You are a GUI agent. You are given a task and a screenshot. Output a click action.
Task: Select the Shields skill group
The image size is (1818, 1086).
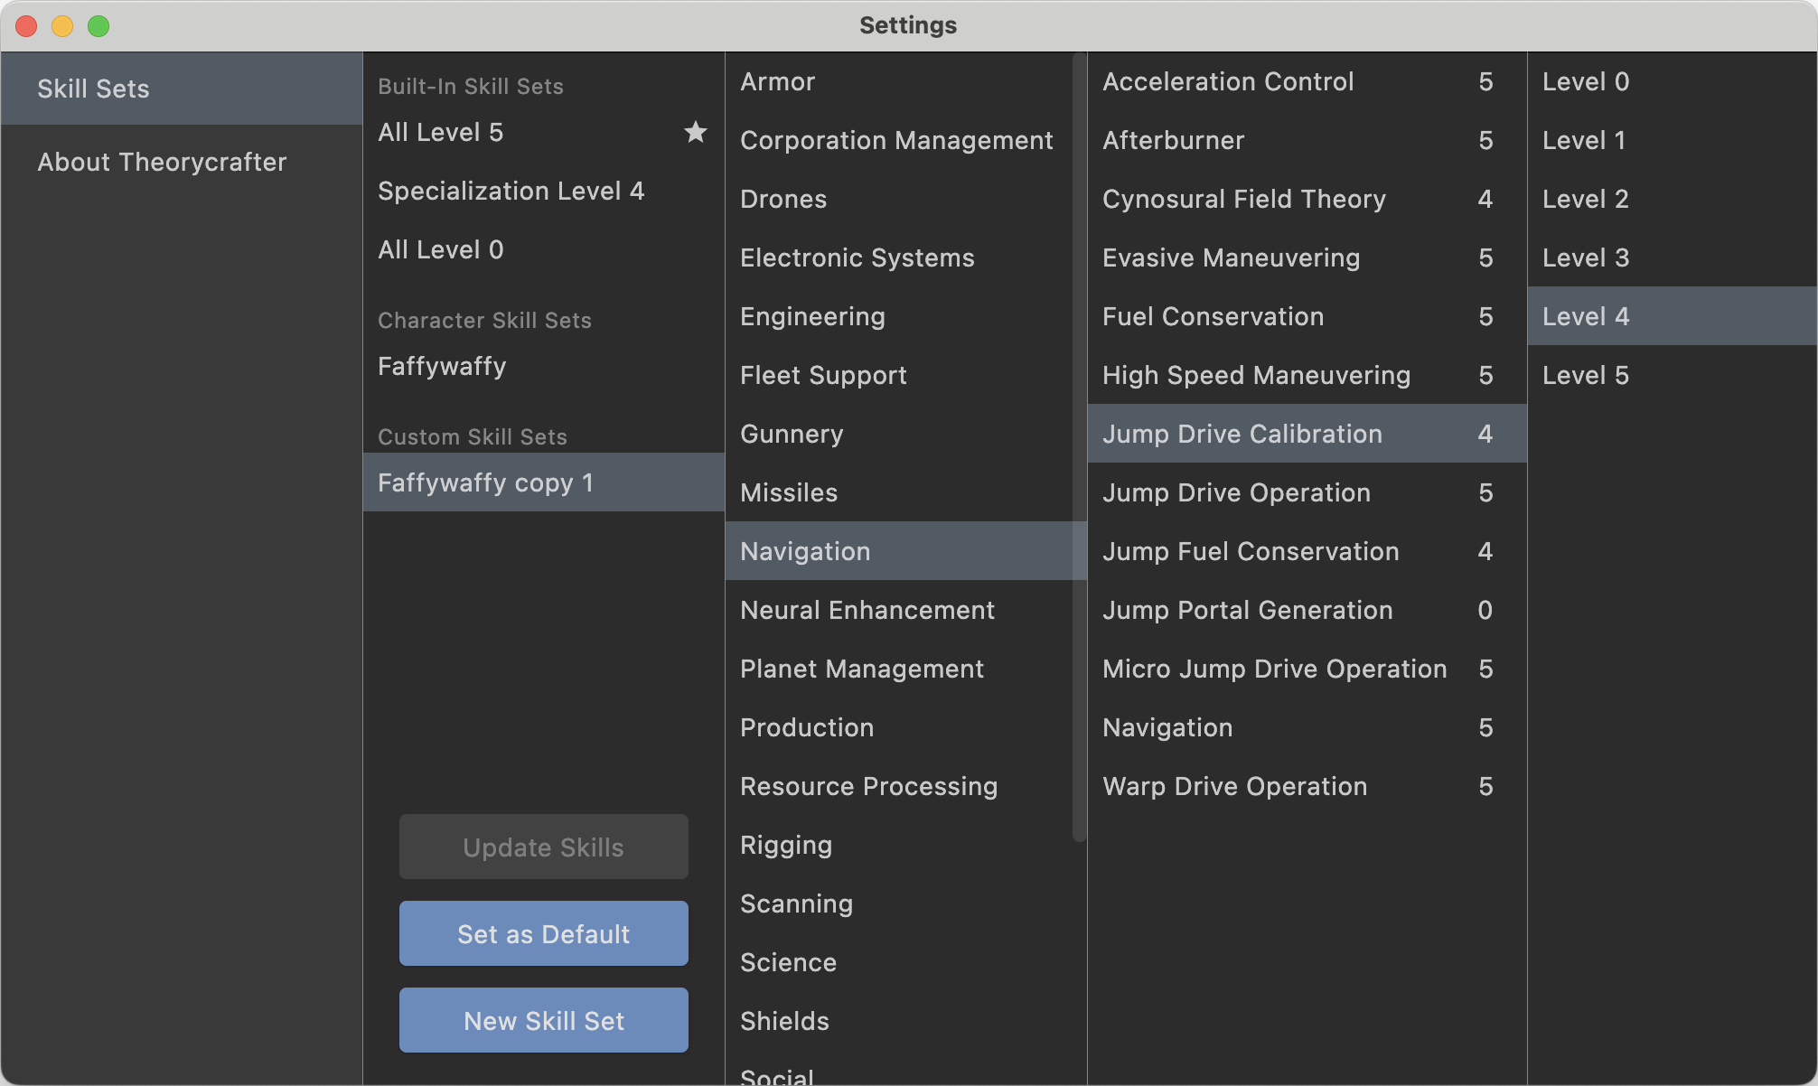pos(784,1021)
